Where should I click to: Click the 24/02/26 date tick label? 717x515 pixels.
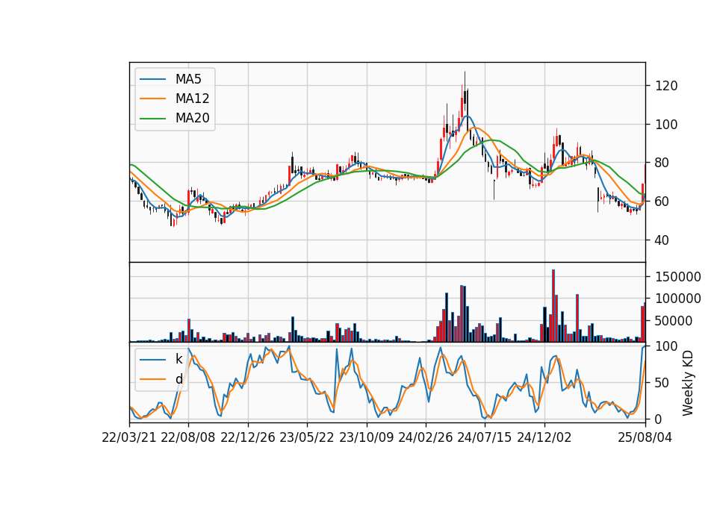(x=425, y=437)
